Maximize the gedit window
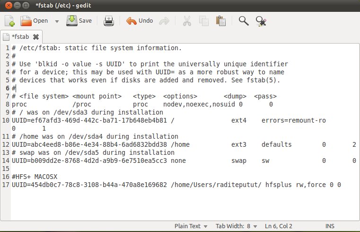 [x=26, y=5]
